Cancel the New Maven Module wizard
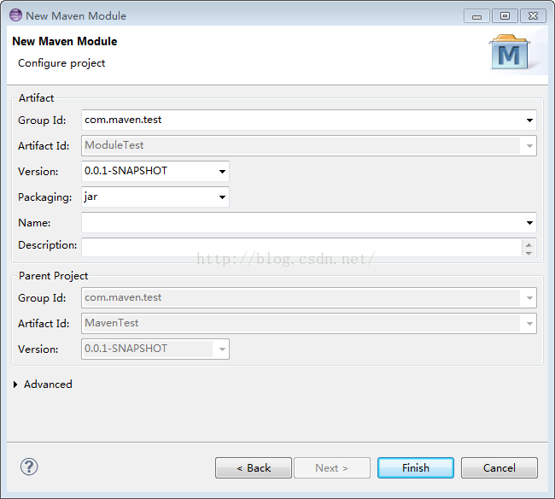This screenshot has height=499, width=555. tap(499, 468)
